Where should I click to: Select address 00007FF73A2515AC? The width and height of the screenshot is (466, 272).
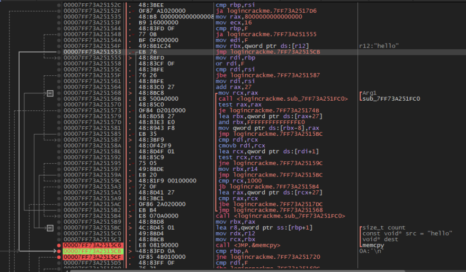point(93,205)
